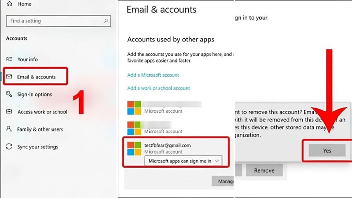The height and width of the screenshot is (198, 352).
Task: Expand Microsoft apps can sign me in dropdown
Action: [x=183, y=161]
